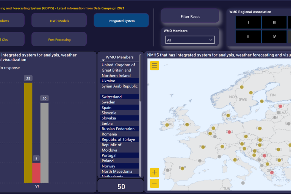Screen dimensions: 291x194
Task: Click the yellow map marker over Norway
Action: 242,87
